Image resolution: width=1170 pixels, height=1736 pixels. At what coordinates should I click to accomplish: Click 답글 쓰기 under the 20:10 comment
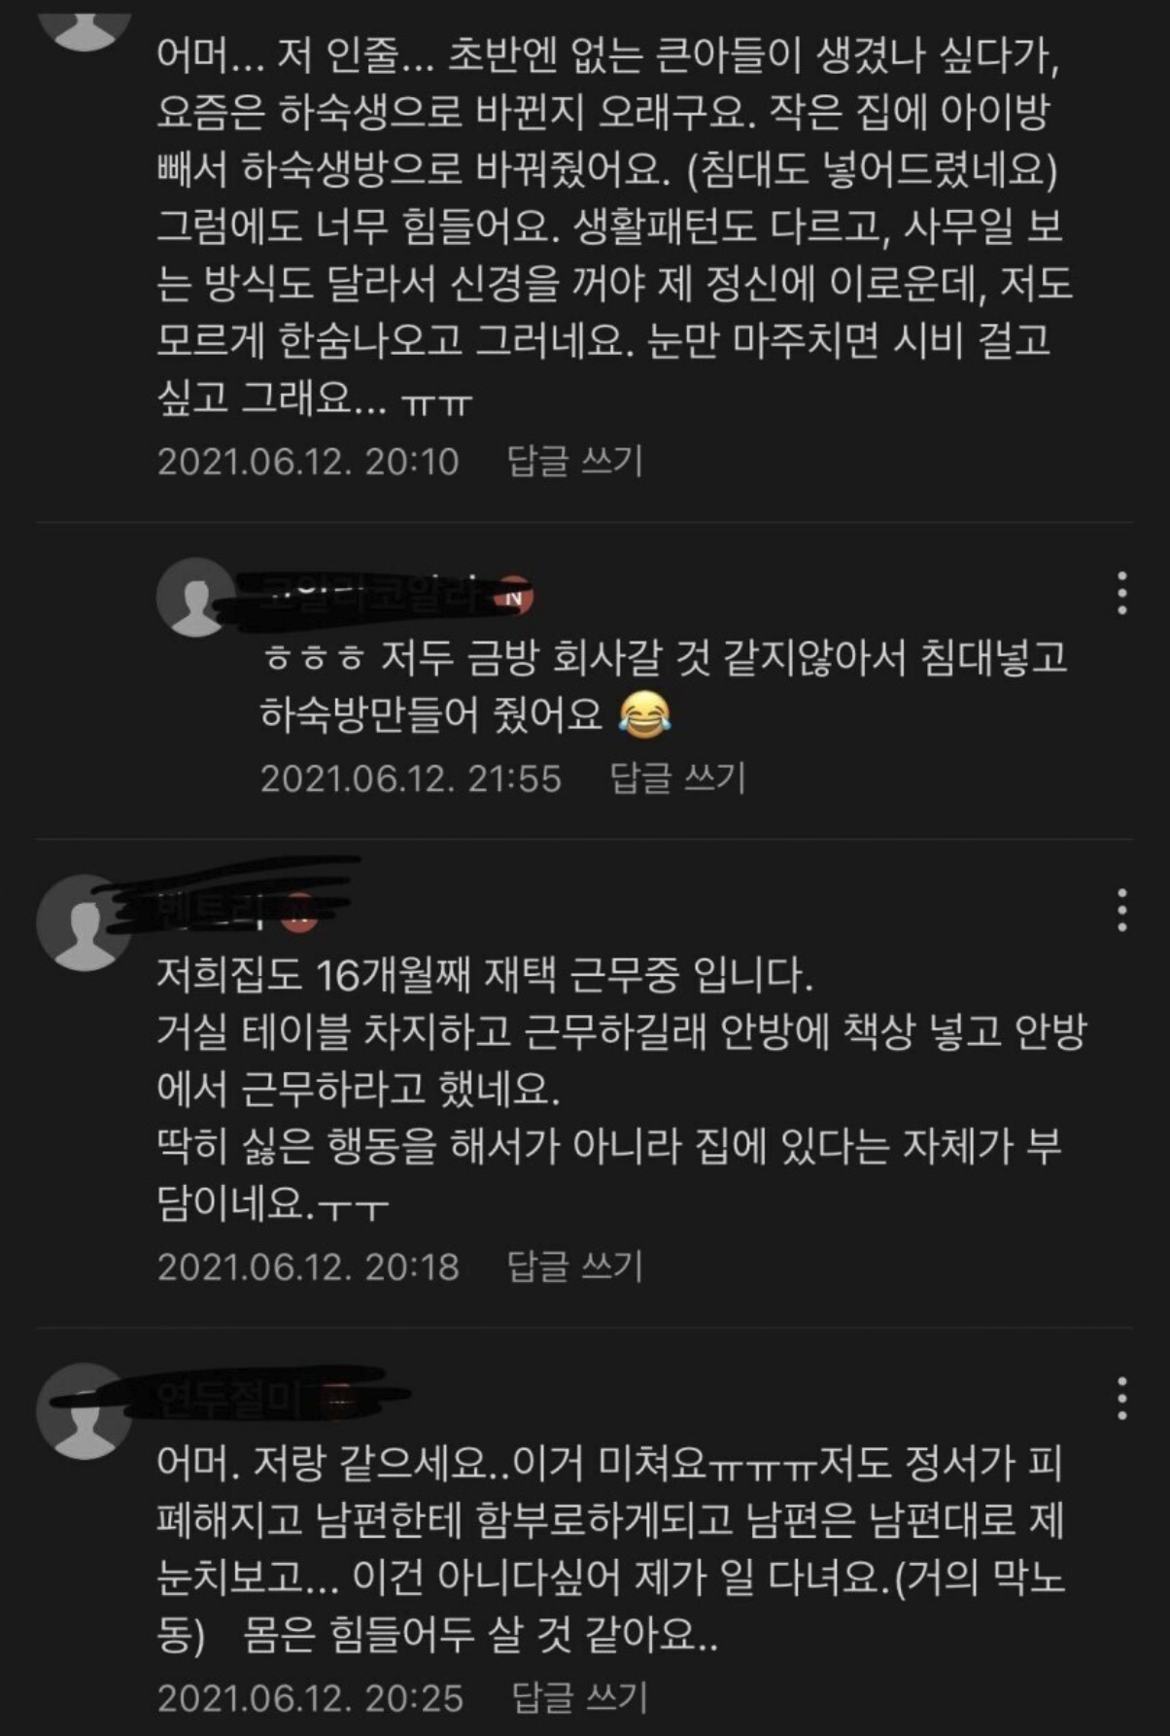575,461
